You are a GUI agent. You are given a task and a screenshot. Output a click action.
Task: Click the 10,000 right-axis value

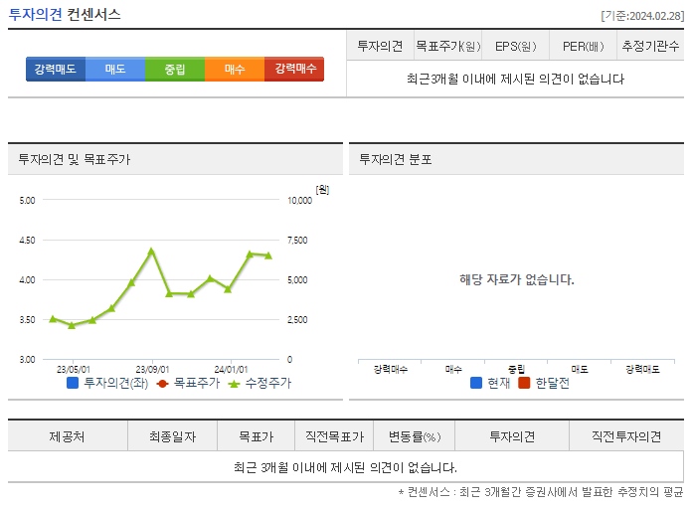[299, 201]
